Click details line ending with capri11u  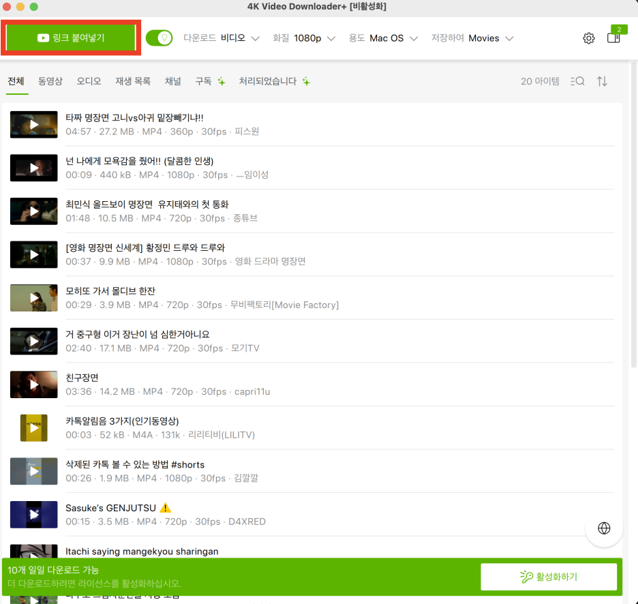[168, 391]
